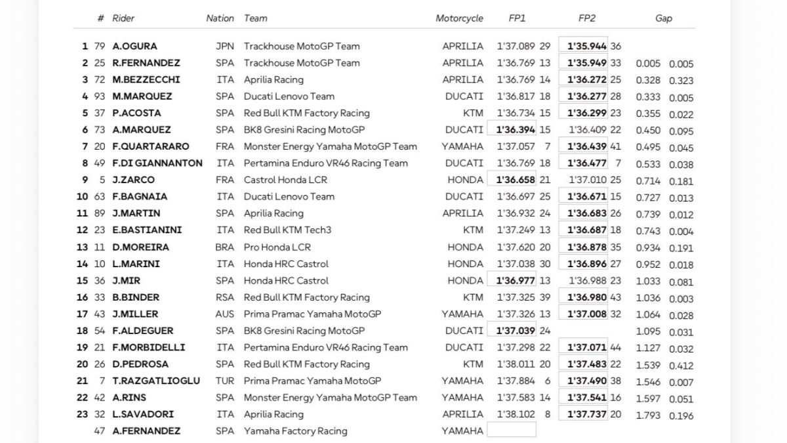This screenshot has height=443, width=787.
Task: Select R.FERNANDEZ in rider list
Action: (x=146, y=63)
